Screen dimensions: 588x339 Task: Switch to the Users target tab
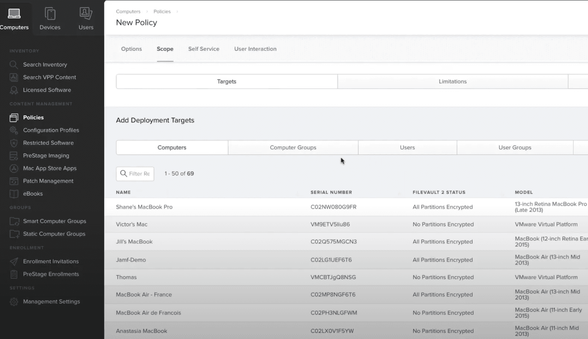tap(407, 147)
